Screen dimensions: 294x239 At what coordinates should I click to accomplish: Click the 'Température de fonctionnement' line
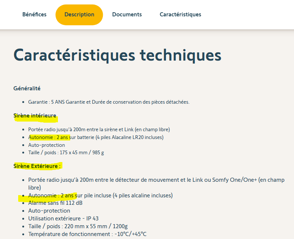[x=87, y=234]
